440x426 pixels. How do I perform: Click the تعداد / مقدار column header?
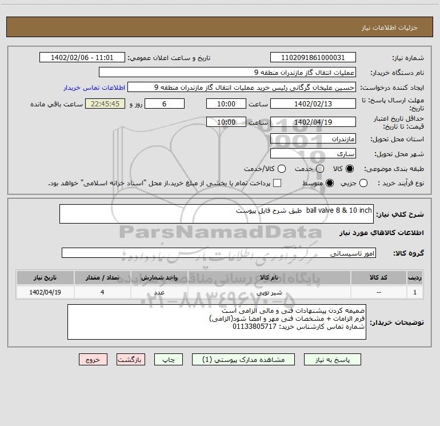102,277
